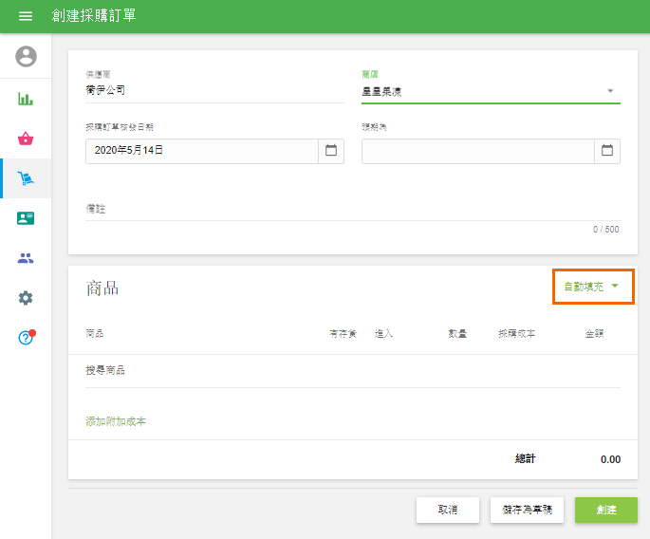
Task: Click the 商品 section heading
Action: point(102,288)
